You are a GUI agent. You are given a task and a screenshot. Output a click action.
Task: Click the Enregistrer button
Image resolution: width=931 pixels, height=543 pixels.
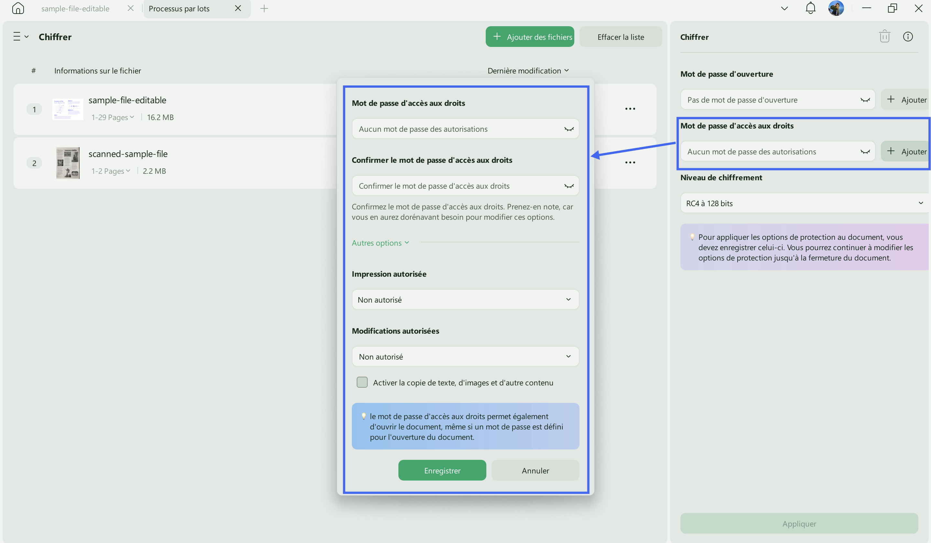[442, 470]
